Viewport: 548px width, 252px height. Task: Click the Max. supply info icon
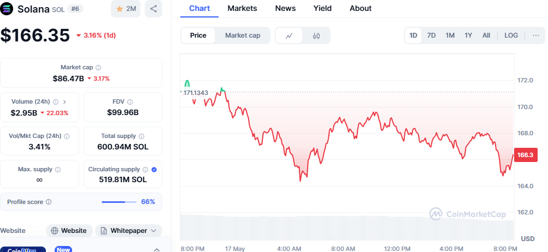click(58, 170)
